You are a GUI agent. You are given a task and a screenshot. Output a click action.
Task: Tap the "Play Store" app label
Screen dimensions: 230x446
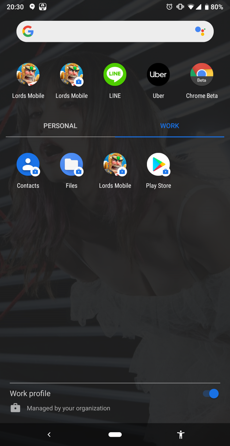click(158, 186)
